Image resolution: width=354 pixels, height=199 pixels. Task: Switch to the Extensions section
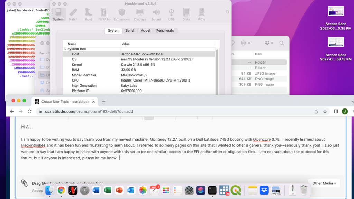122,15
